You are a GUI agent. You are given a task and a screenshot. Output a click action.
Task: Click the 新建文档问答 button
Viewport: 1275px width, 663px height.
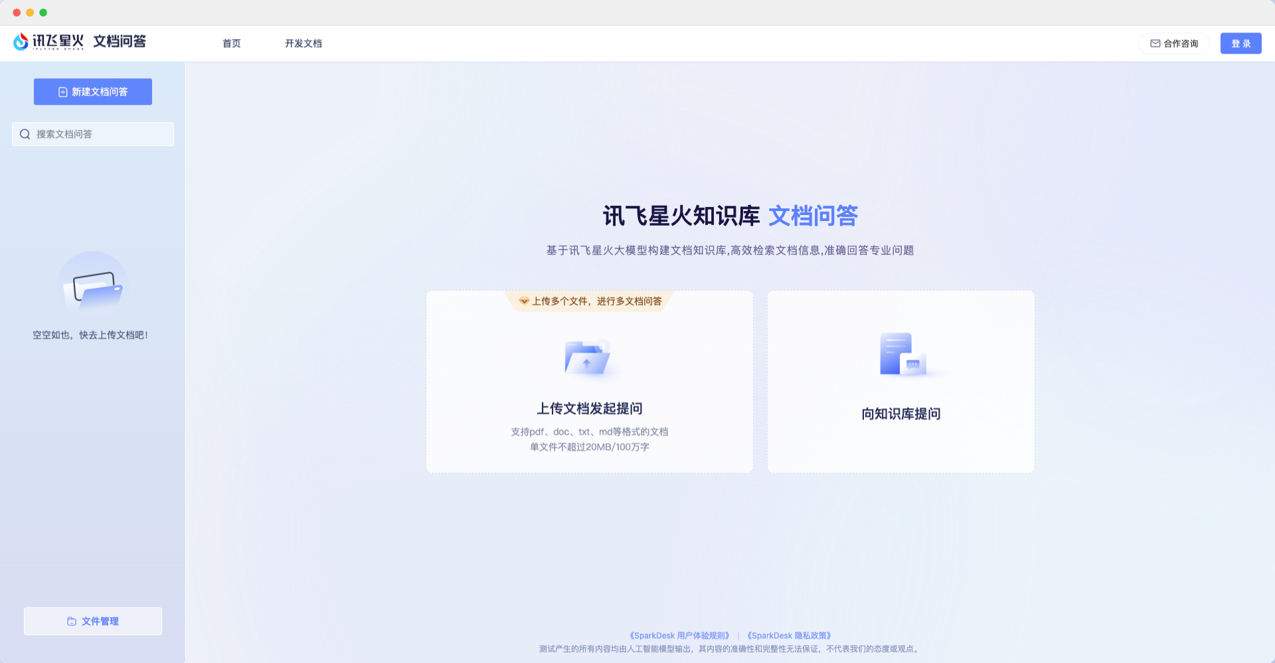(92, 92)
